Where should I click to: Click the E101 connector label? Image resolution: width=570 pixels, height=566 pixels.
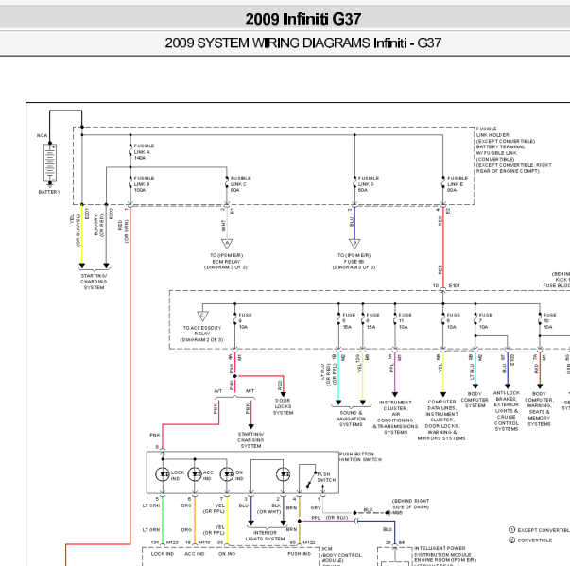pyautogui.click(x=455, y=286)
